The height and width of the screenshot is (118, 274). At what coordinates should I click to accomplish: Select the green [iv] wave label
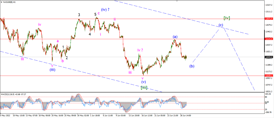(x=227, y=18)
